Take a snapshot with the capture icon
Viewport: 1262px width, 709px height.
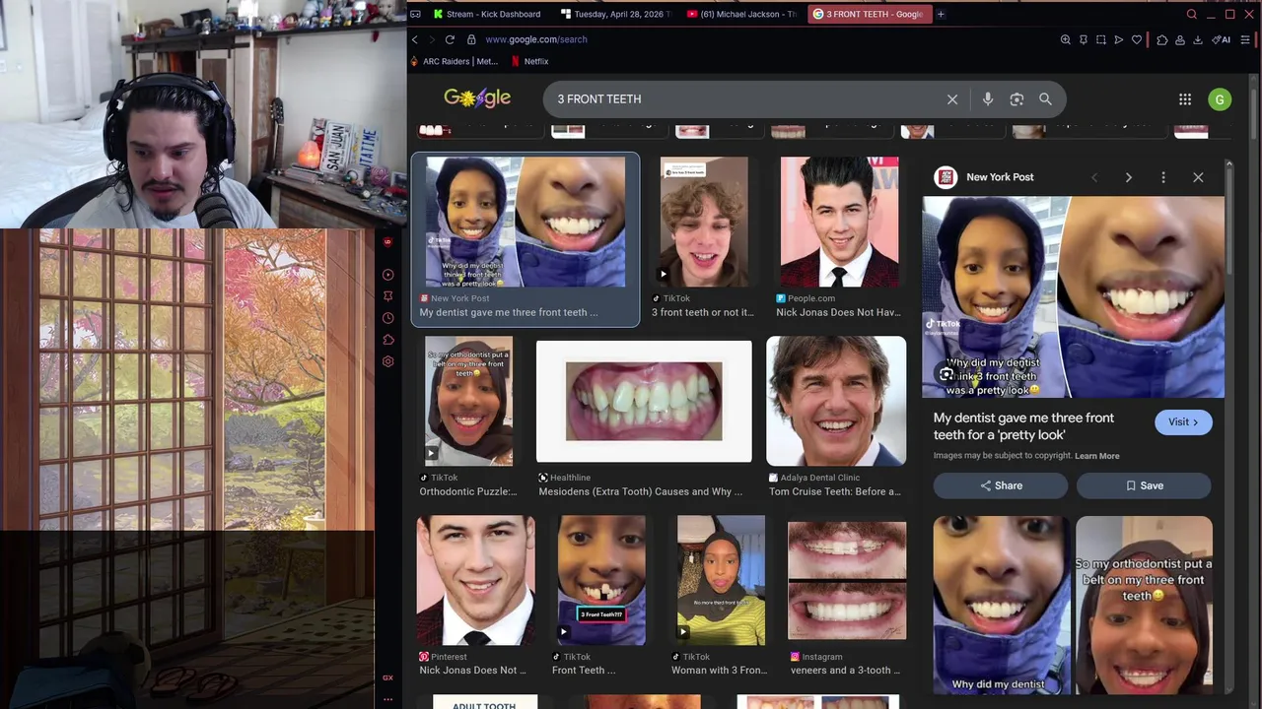(x=1100, y=39)
